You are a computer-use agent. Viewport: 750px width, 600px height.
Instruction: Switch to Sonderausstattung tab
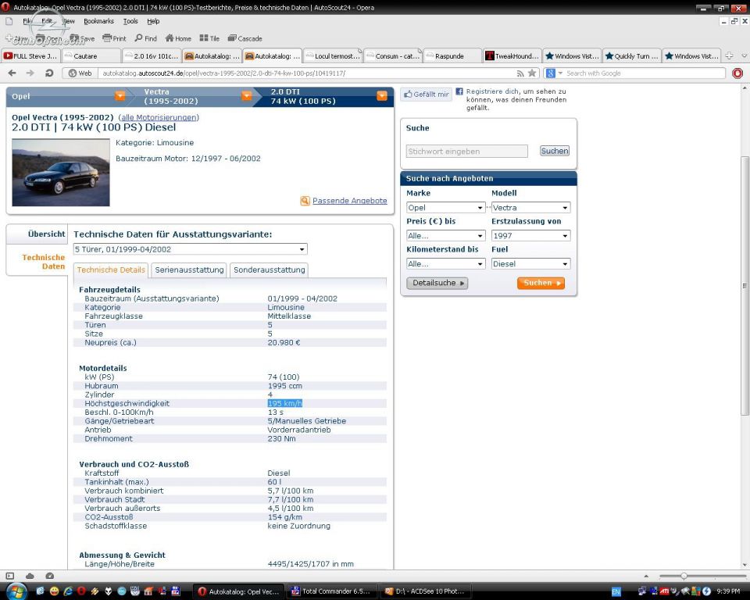point(269,270)
